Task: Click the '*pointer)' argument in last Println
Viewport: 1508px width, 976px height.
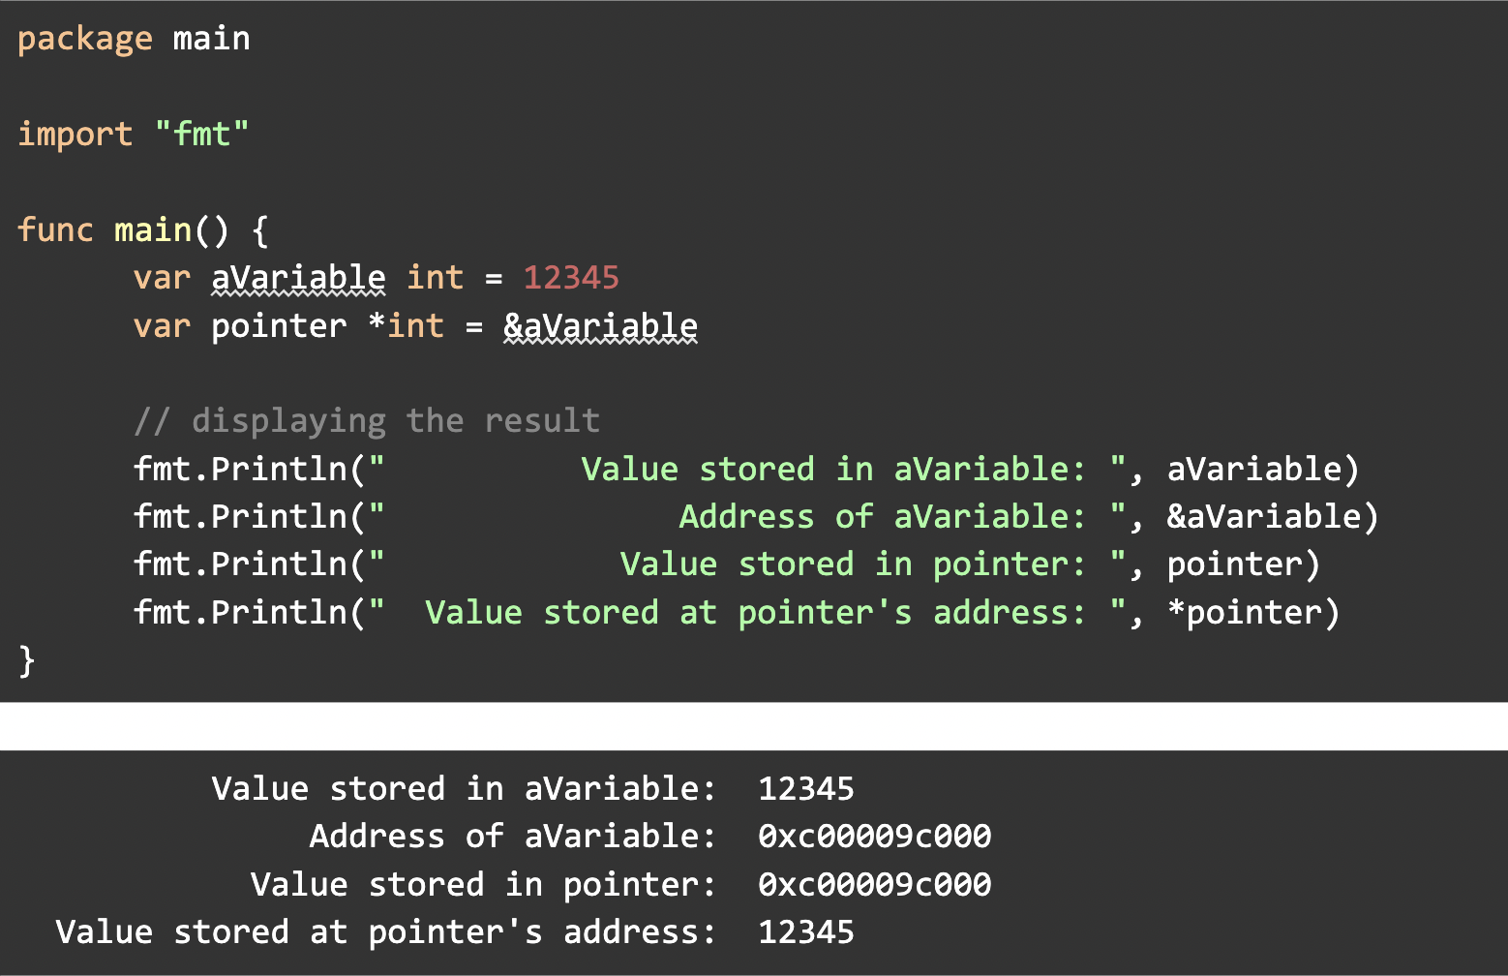Action: tap(1253, 613)
